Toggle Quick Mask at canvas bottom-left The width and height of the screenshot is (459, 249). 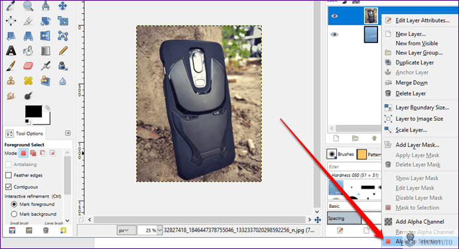[x=81, y=220]
